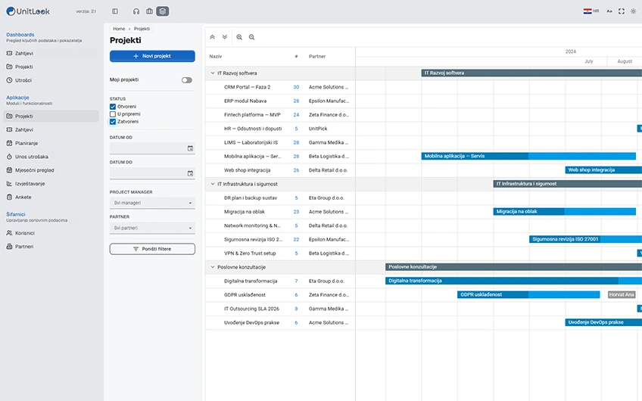The image size is (642, 401).
Task: Uncheck the Otvoreni status checkbox
Action: click(113, 107)
